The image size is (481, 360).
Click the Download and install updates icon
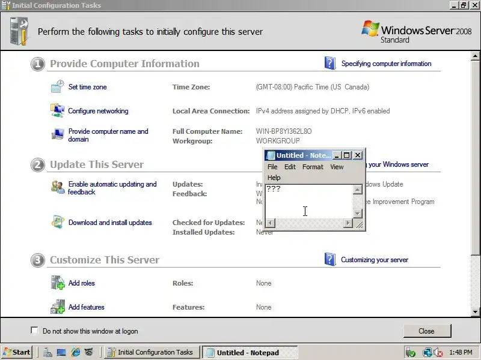coord(57,222)
